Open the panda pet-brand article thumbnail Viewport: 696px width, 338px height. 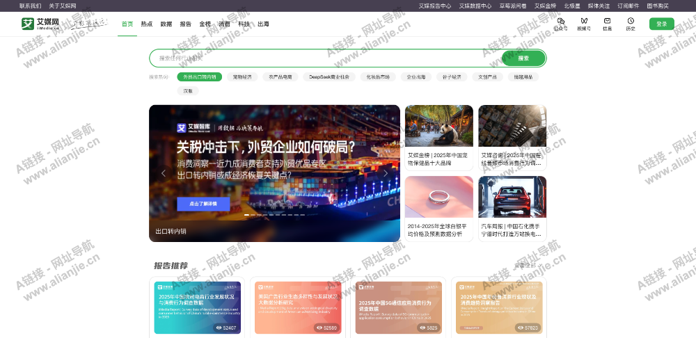(x=439, y=126)
